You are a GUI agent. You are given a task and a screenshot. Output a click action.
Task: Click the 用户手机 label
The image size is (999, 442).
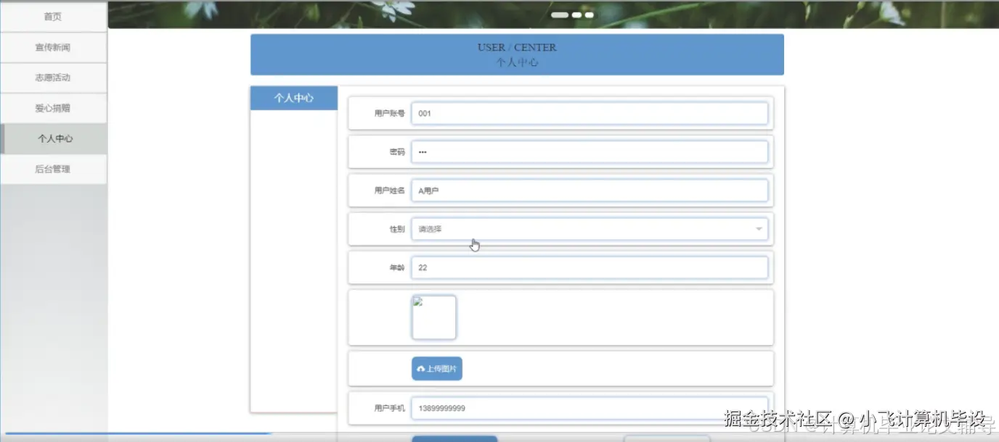tap(390, 408)
